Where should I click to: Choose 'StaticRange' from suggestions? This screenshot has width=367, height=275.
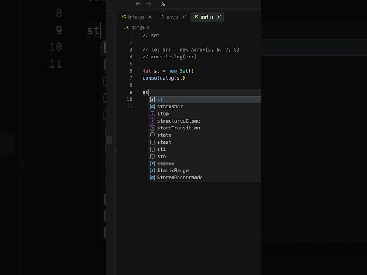pos(205,171)
